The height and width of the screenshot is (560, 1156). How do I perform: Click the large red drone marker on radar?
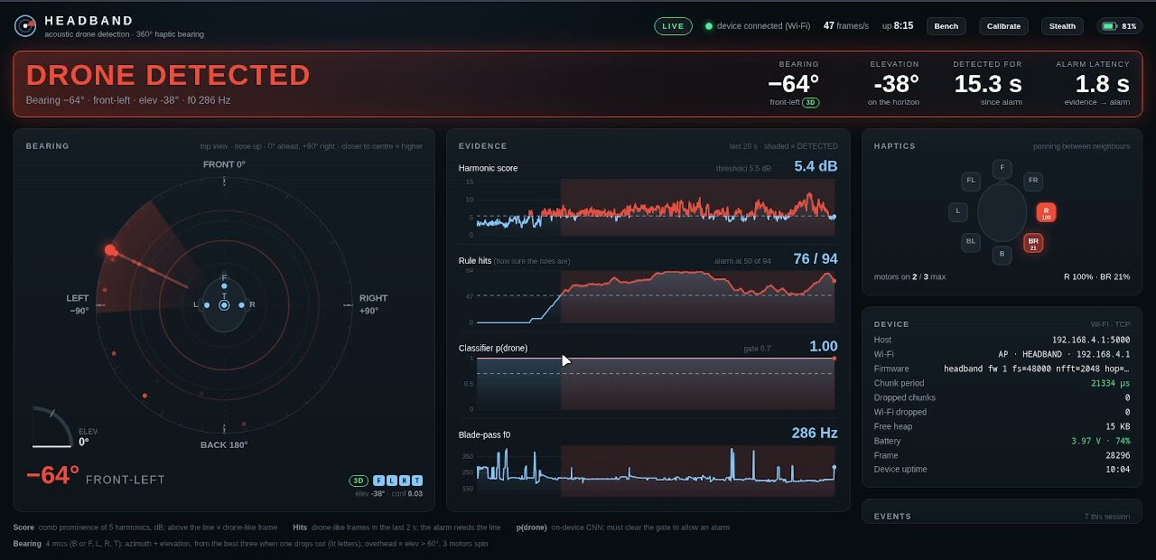coord(110,250)
